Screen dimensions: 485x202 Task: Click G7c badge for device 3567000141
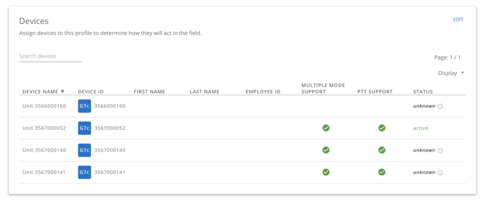tap(84, 172)
